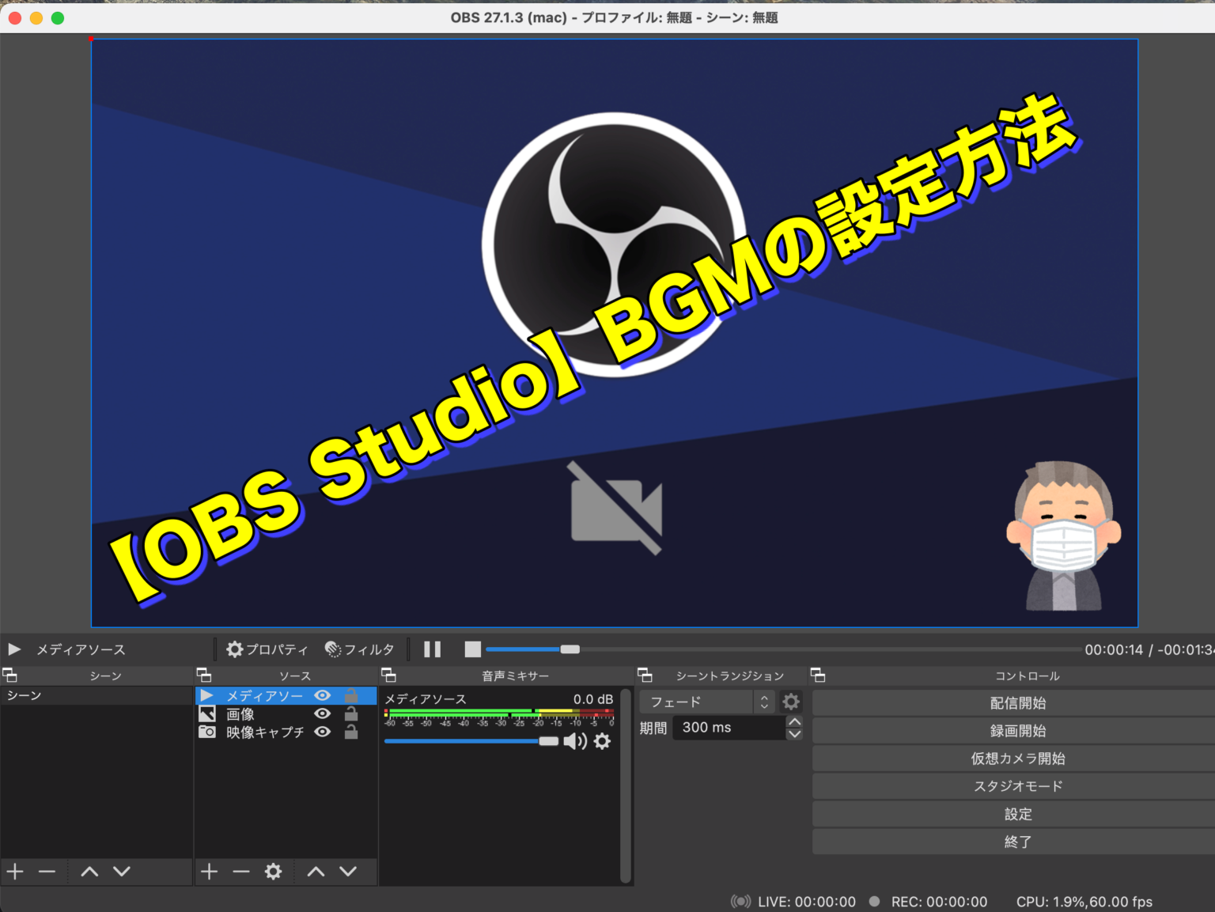1215x912 pixels.
Task: Move the selected source down in the list
Action: pyautogui.click(x=347, y=871)
